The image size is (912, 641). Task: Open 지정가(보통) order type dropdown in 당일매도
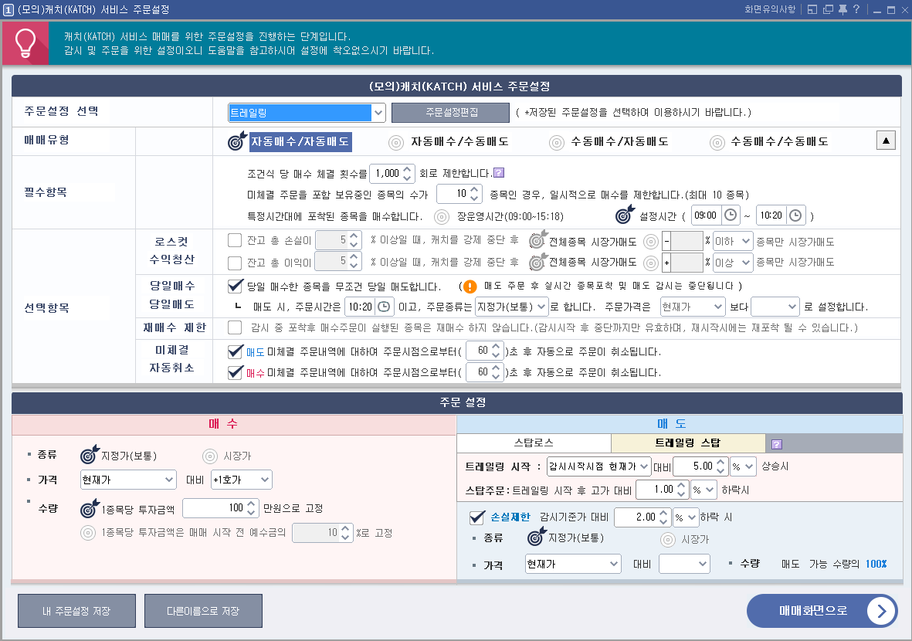512,307
